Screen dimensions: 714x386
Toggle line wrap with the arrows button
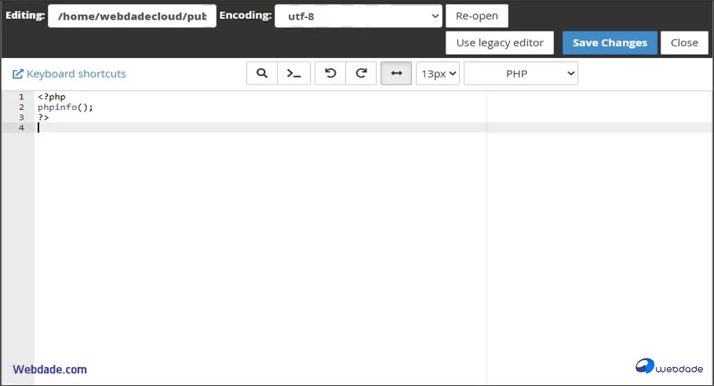pos(396,73)
